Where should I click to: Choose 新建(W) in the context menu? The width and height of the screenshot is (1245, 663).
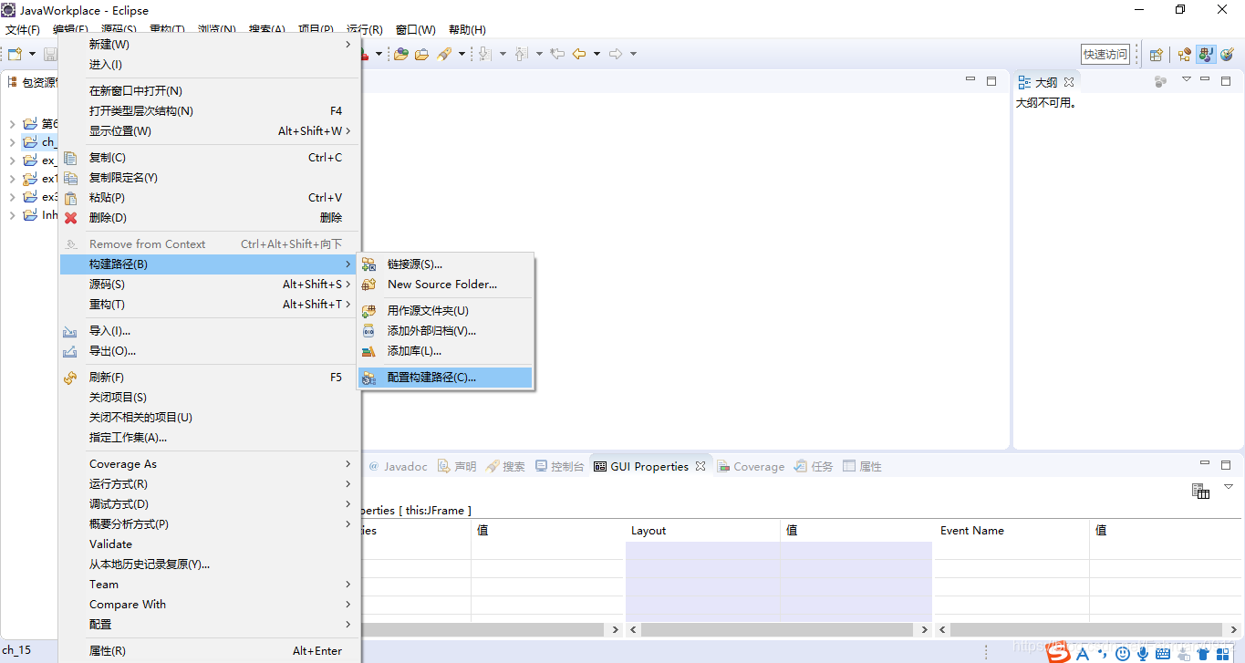(x=210, y=45)
